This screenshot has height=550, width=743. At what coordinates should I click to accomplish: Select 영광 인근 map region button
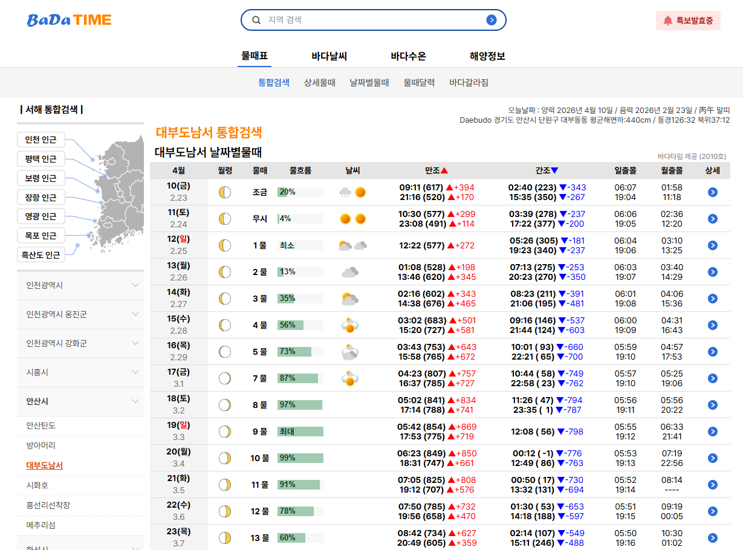click(41, 216)
